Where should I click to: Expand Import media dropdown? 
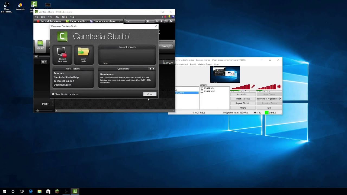pyautogui.click(x=87, y=21)
